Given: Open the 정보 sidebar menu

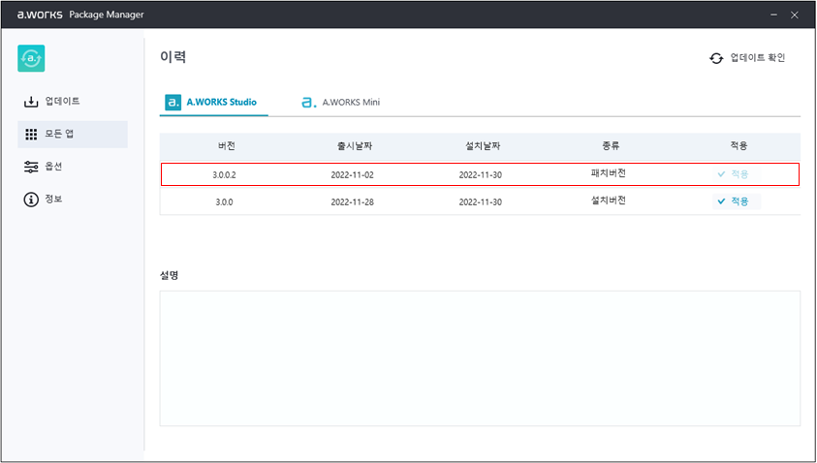Looking at the screenshot, I should click(73, 200).
